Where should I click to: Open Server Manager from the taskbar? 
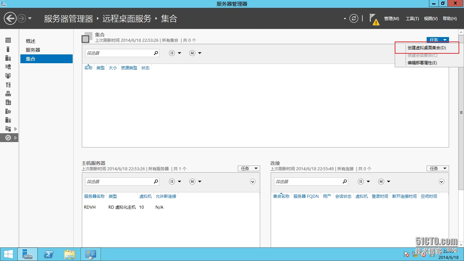(27, 254)
